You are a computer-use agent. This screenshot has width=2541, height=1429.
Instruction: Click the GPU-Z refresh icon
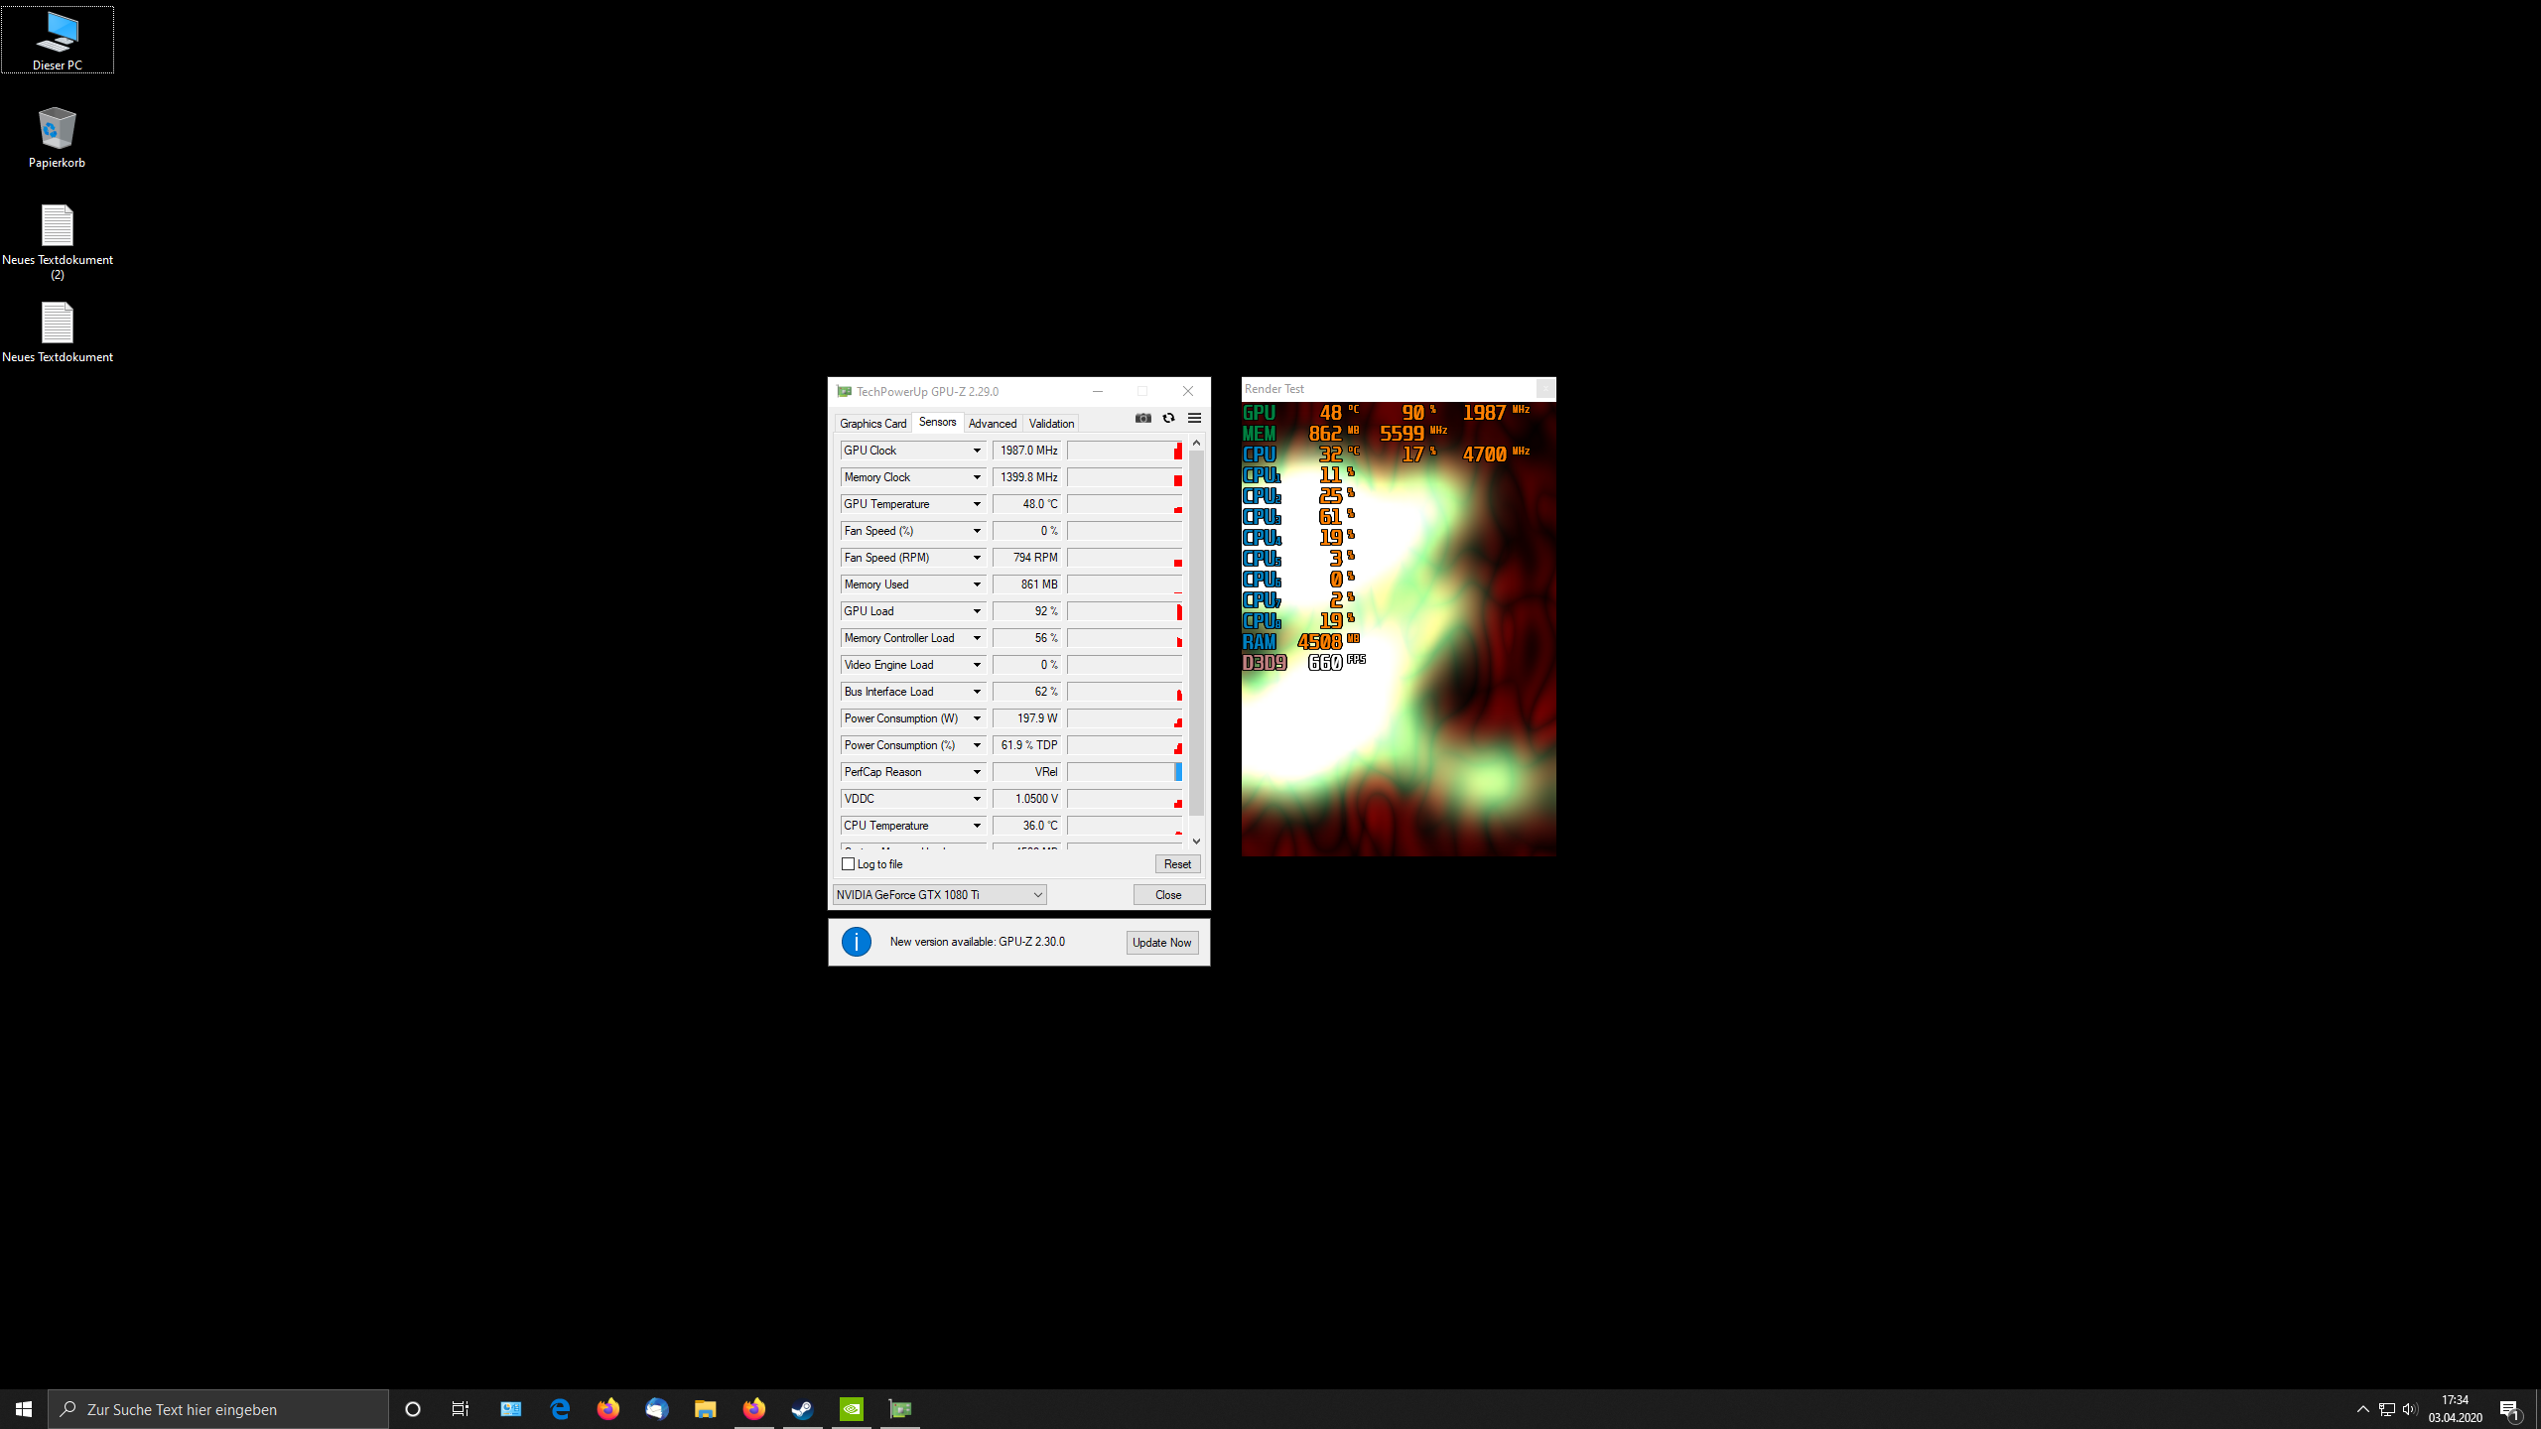pyautogui.click(x=1168, y=418)
